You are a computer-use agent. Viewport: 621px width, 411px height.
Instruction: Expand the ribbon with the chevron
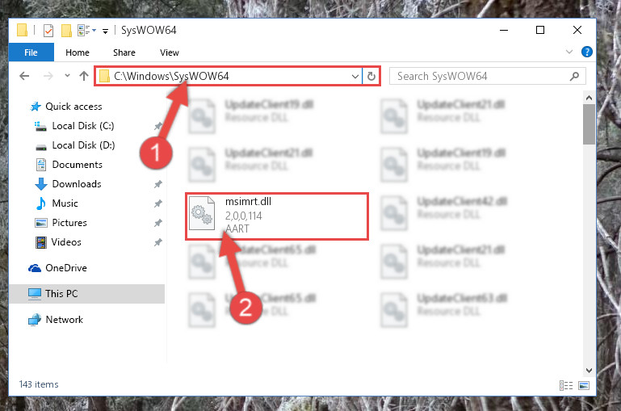[x=569, y=52]
